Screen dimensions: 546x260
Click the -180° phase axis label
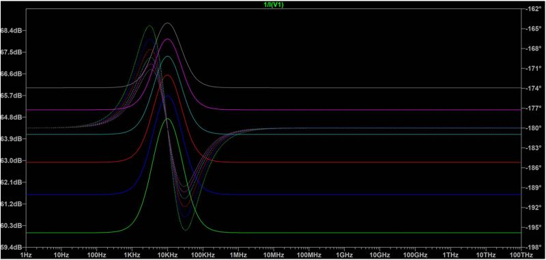click(x=533, y=128)
